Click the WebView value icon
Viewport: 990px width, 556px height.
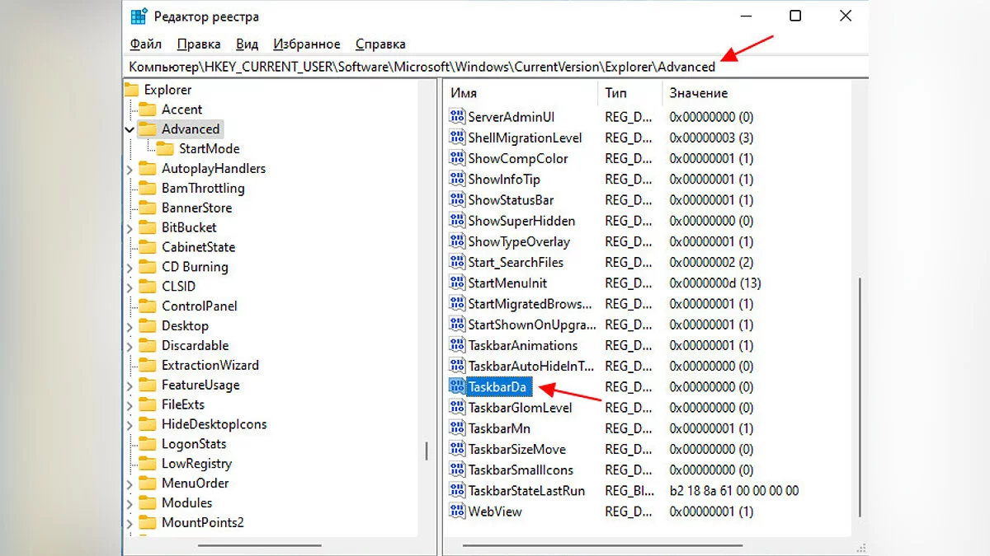(457, 512)
